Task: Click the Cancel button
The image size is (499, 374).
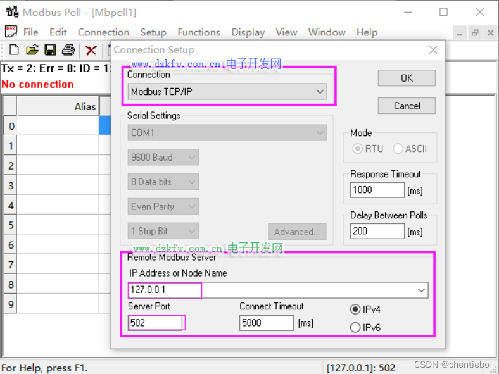Action: 407,106
